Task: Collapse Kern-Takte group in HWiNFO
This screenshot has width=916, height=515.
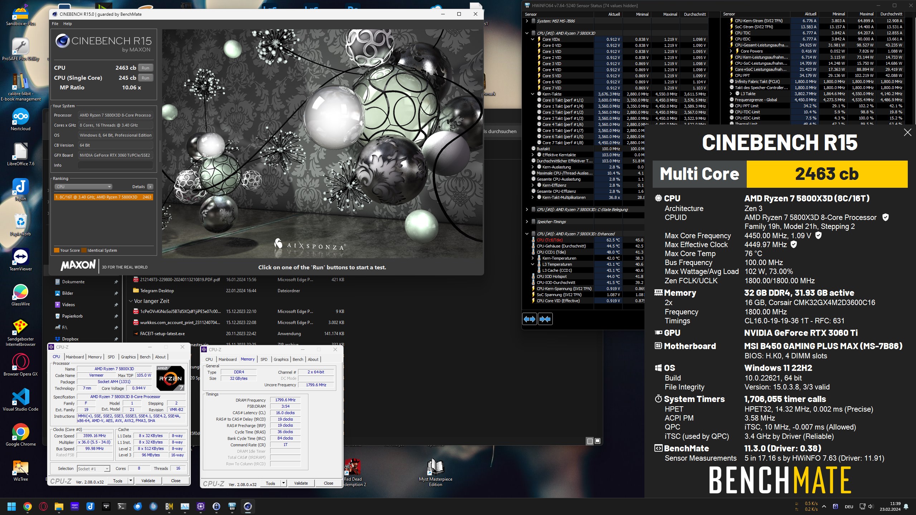Action: pyautogui.click(x=533, y=94)
